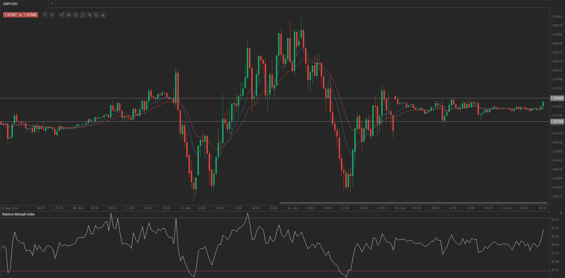Viewport: 565px width, 278px height.
Task: Zoom in the chart with the plus magnifier
Action: 52,15
